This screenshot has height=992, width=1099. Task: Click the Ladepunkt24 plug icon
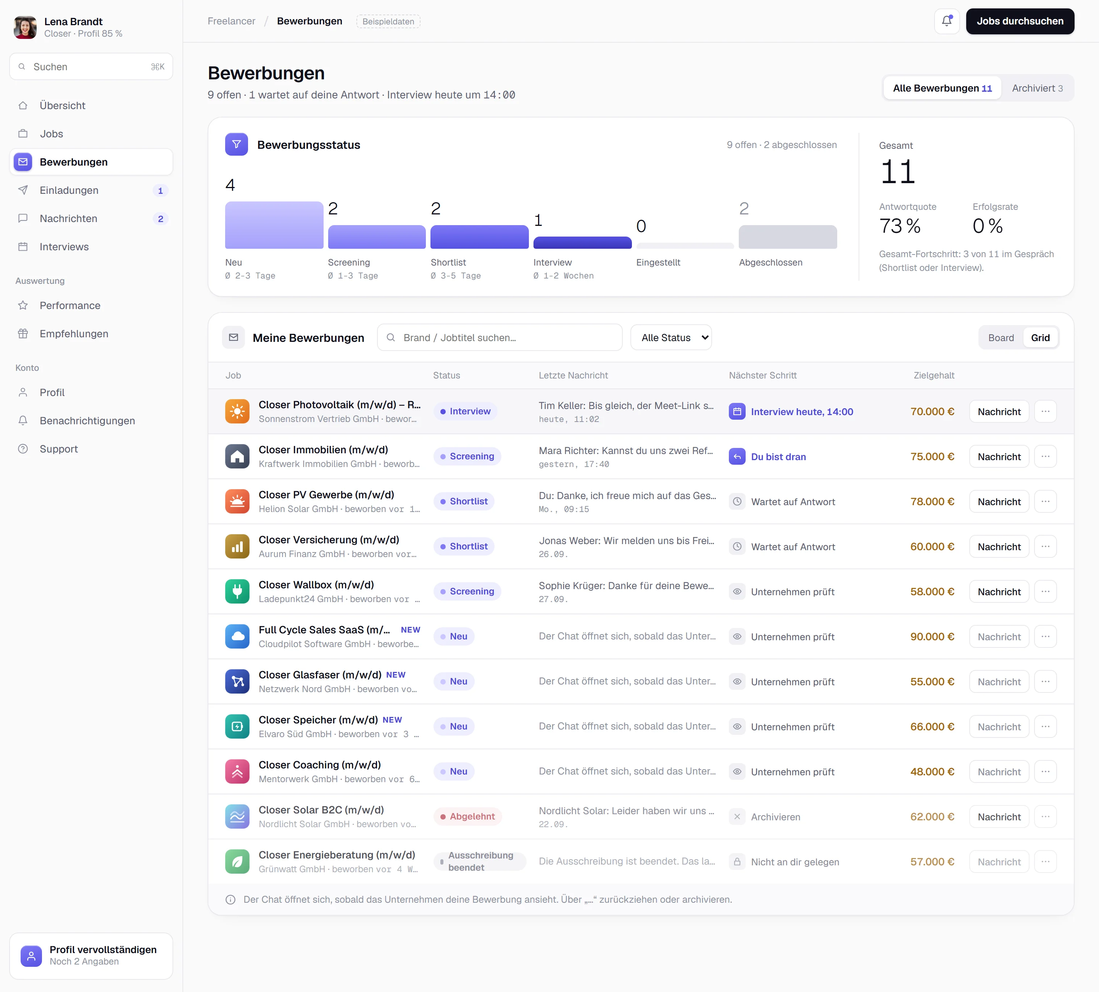[x=237, y=591]
